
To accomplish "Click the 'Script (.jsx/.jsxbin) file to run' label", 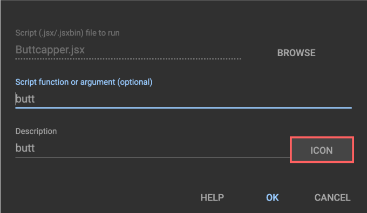I will (x=67, y=33).
